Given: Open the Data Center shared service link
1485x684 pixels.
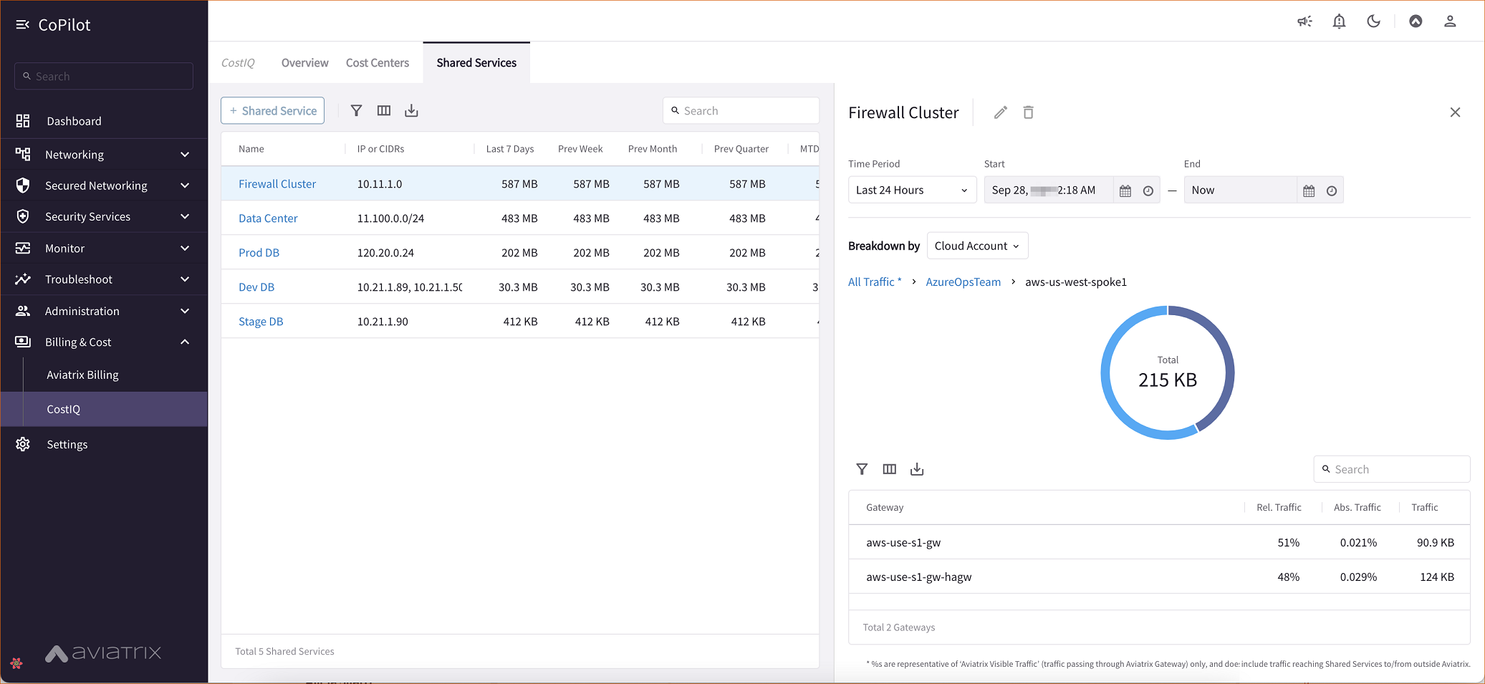Looking at the screenshot, I should [x=268, y=218].
